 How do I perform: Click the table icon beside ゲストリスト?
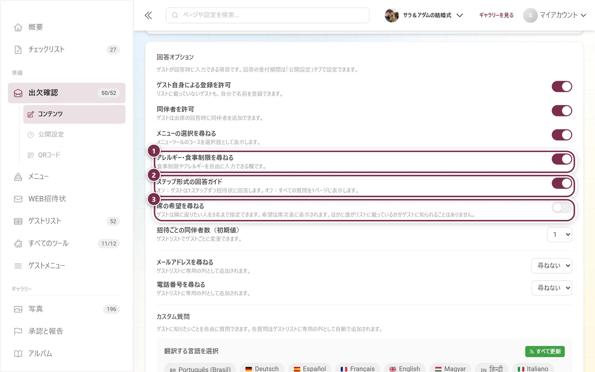(x=18, y=222)
